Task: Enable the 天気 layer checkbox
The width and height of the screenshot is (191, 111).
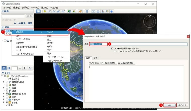Action: (x=7, y=97)
